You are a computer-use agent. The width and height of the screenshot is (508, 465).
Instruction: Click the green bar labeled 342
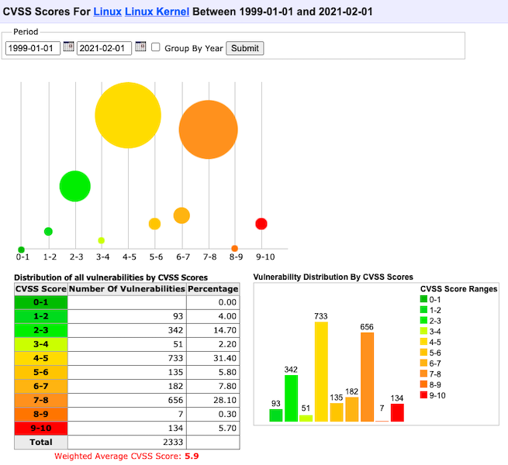(291, 398)
